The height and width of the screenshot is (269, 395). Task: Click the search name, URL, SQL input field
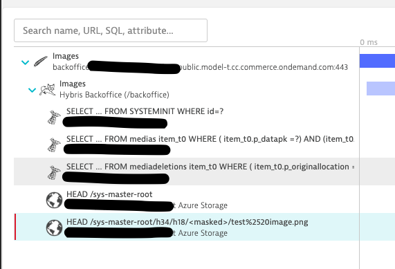(x=111, y=30)
